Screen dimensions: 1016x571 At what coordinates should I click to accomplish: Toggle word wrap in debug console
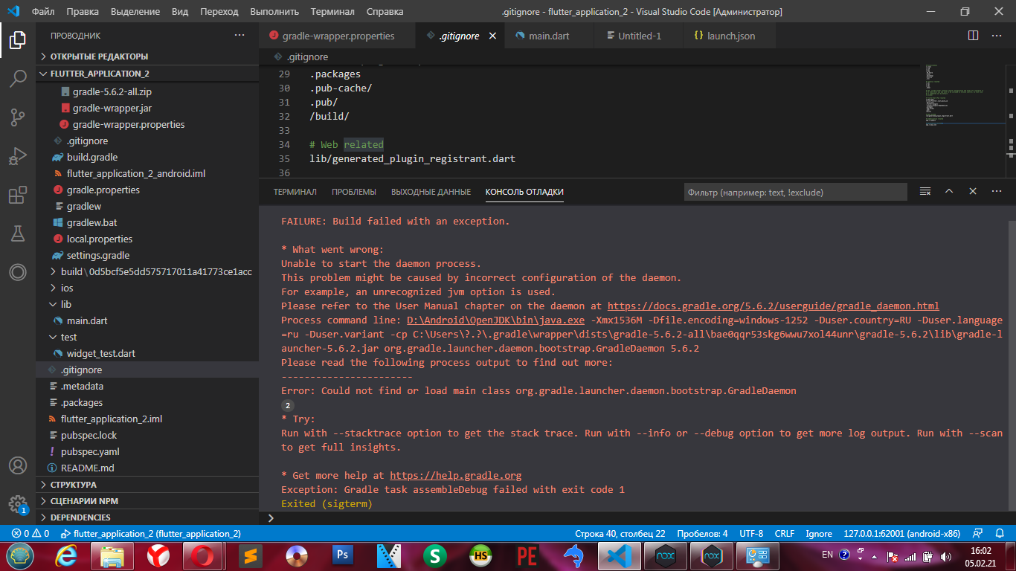(x=925, y=192)
